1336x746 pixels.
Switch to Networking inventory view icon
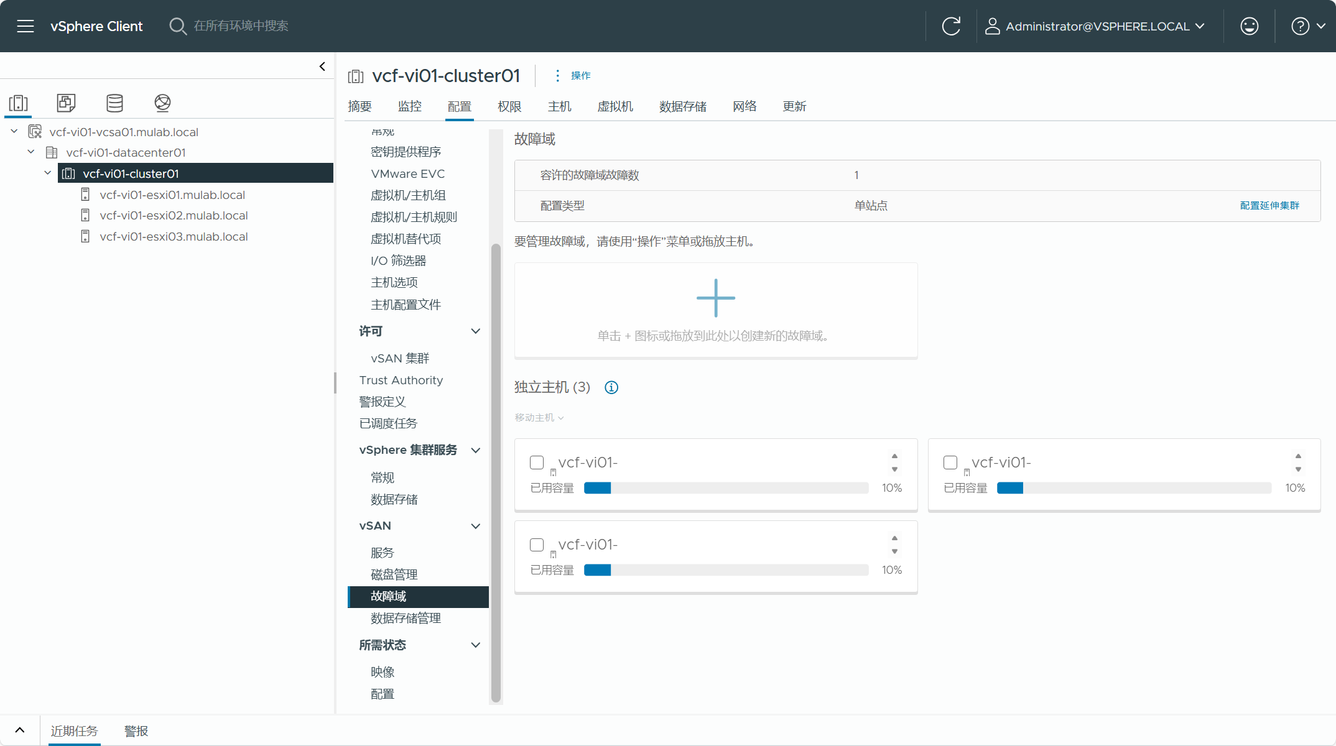click(x=162, y=103)
